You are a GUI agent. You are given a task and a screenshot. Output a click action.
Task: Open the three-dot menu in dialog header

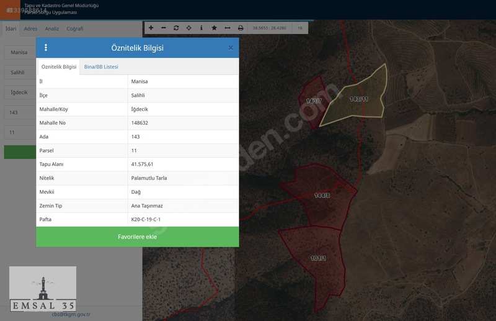(46, 48)
